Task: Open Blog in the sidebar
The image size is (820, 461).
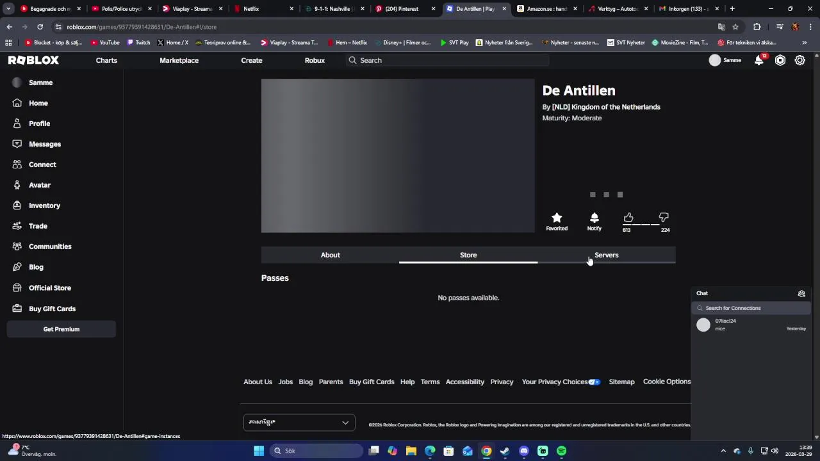Action: [x=36, y=267]
